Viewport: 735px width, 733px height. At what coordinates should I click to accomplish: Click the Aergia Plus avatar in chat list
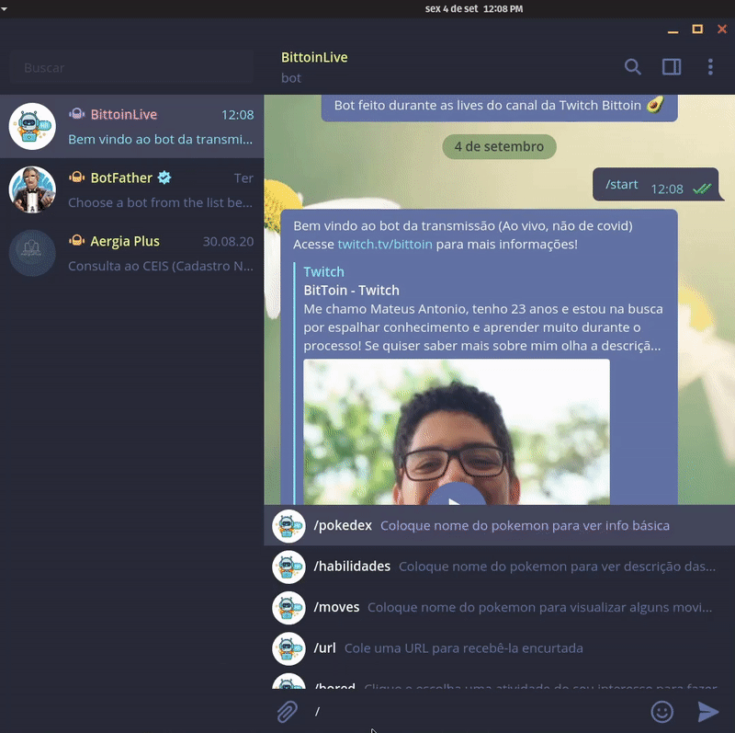(32, 253)
